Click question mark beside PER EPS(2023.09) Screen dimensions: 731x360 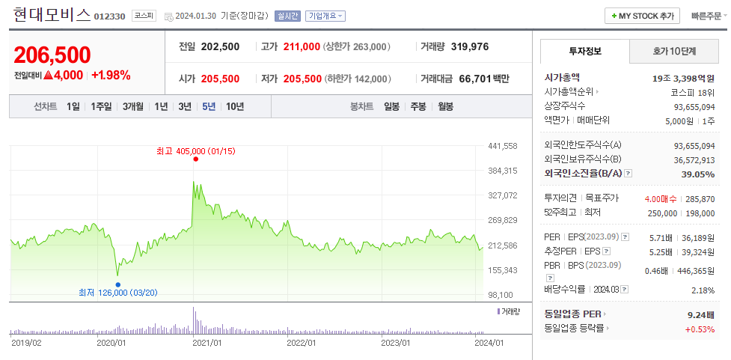pos(626,237)
